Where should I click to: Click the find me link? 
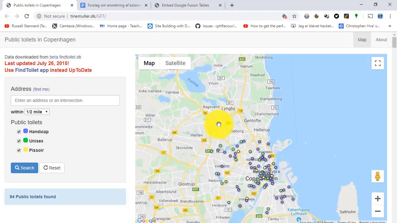pos(41,89)
